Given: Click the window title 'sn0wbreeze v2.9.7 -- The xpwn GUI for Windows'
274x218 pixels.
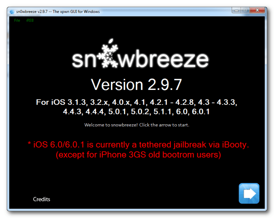Looking at the screenshot, I should [58, 12].
